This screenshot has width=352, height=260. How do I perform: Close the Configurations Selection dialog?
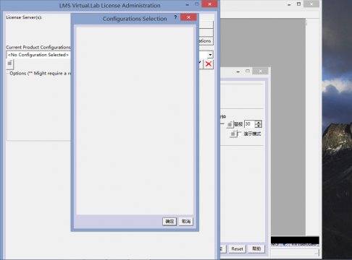[x=188, y=17]
